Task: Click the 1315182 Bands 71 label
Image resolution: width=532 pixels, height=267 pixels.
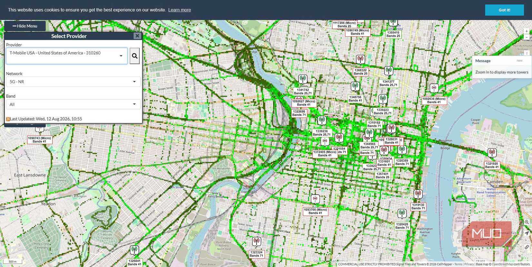Action: pos(374,124)
